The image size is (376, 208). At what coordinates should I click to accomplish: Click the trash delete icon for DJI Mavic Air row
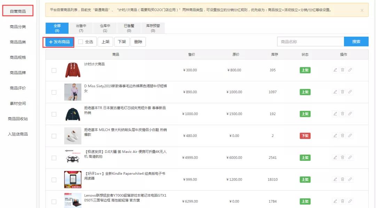pos(343,157)
